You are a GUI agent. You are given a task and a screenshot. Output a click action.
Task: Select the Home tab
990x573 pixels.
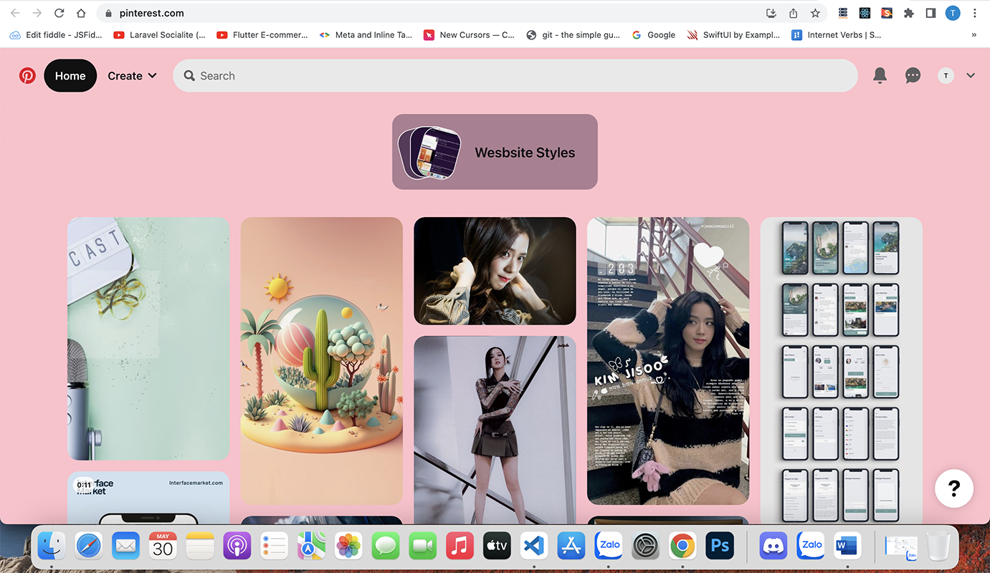point(70,75)
